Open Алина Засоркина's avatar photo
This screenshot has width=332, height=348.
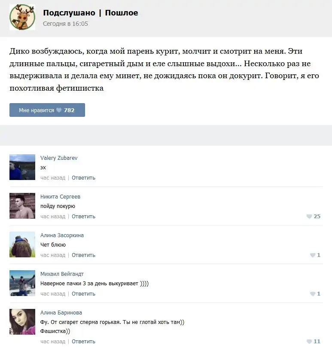pos(22,244)
